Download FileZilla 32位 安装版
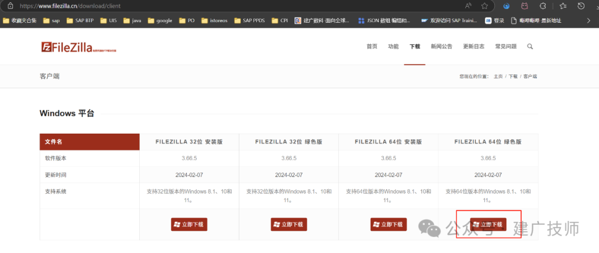The image size is (599, 253). pos(189,224)
